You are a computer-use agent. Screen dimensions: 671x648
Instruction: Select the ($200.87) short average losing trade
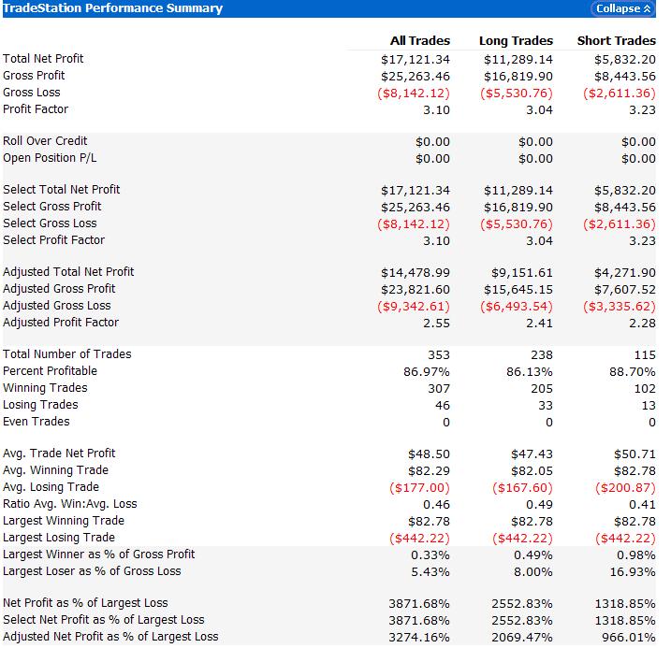[625, 488]
